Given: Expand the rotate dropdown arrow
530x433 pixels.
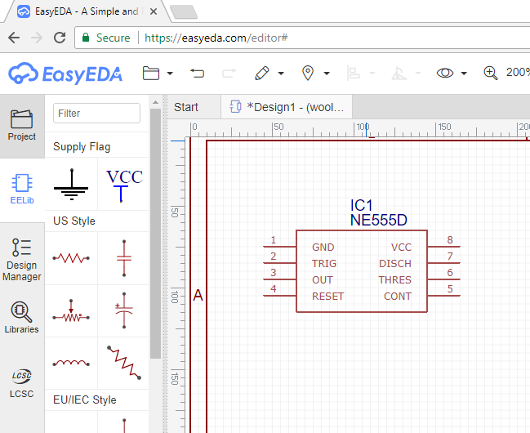Looking at the screenshot, I should pyautogui.click(x=418, y=73).
